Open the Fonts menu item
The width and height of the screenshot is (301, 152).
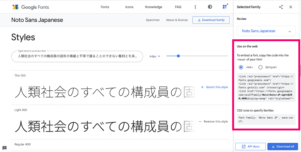106,7
